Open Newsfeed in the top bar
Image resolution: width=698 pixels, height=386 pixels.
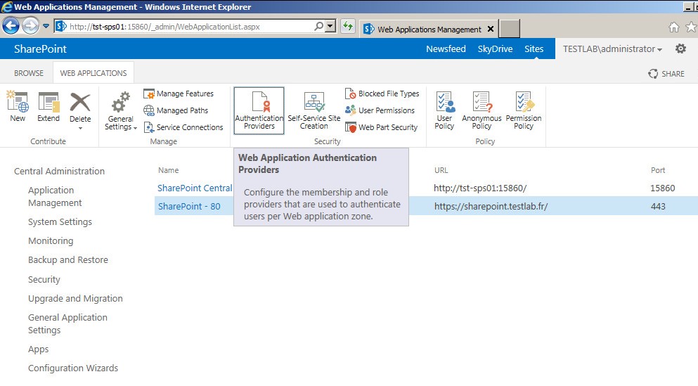[446, 49]
